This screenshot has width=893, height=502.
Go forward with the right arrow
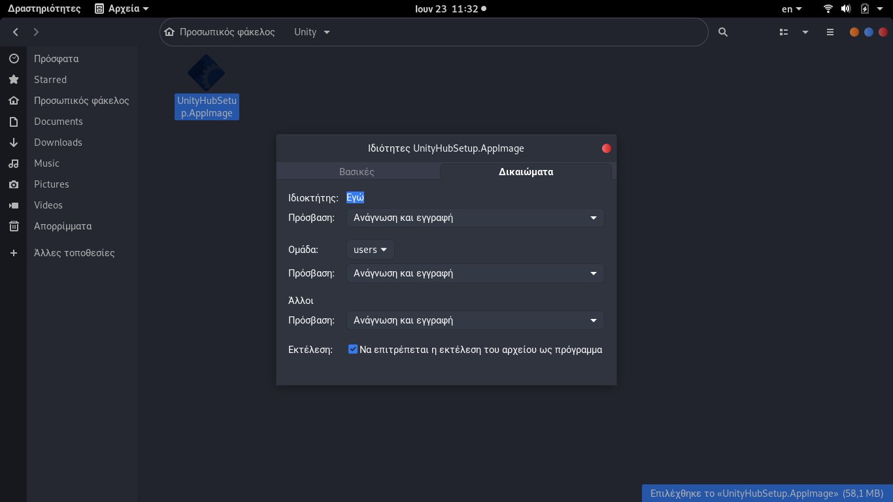[36, 32]
